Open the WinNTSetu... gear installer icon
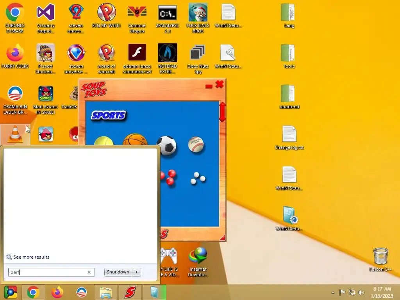This screenshot has height=300, width=400. click(289, 219)
